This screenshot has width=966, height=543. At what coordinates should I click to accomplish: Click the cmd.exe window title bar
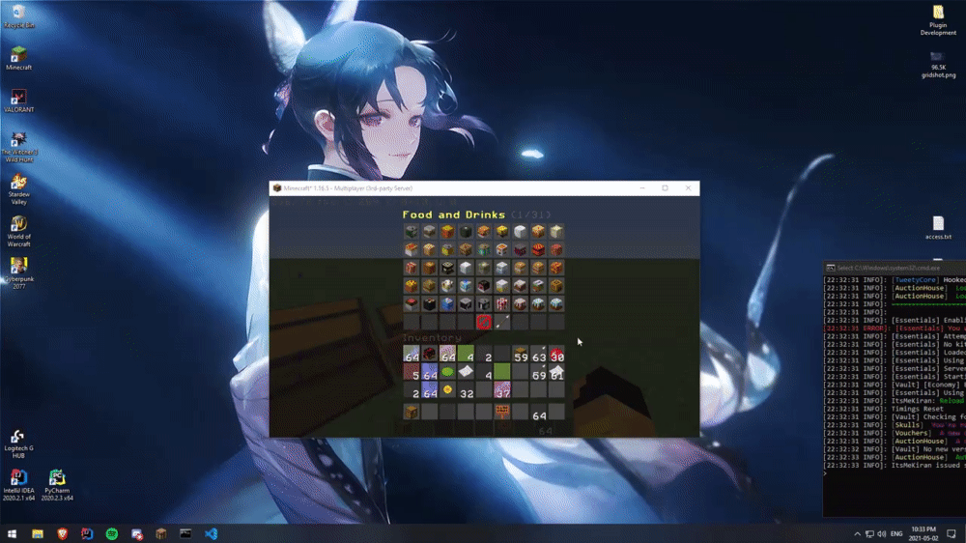pos(895,268)
